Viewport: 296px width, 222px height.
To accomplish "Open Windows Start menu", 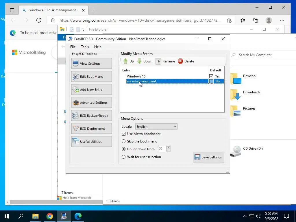I will [x=7, y=216].
